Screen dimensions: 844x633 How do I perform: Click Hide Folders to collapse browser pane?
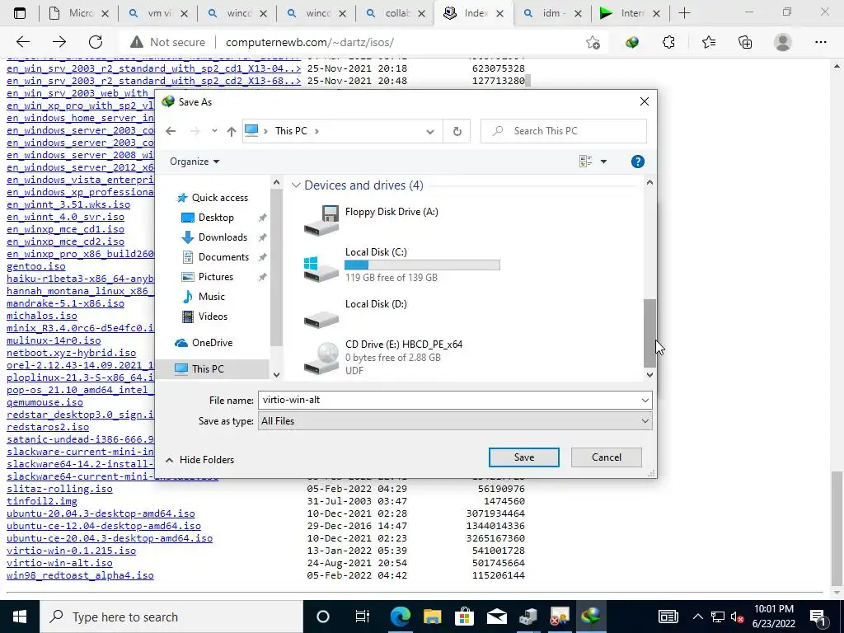click(200, 460)
